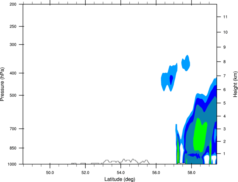Click the isolated light blue blob near 8 km

pos(186,63)
